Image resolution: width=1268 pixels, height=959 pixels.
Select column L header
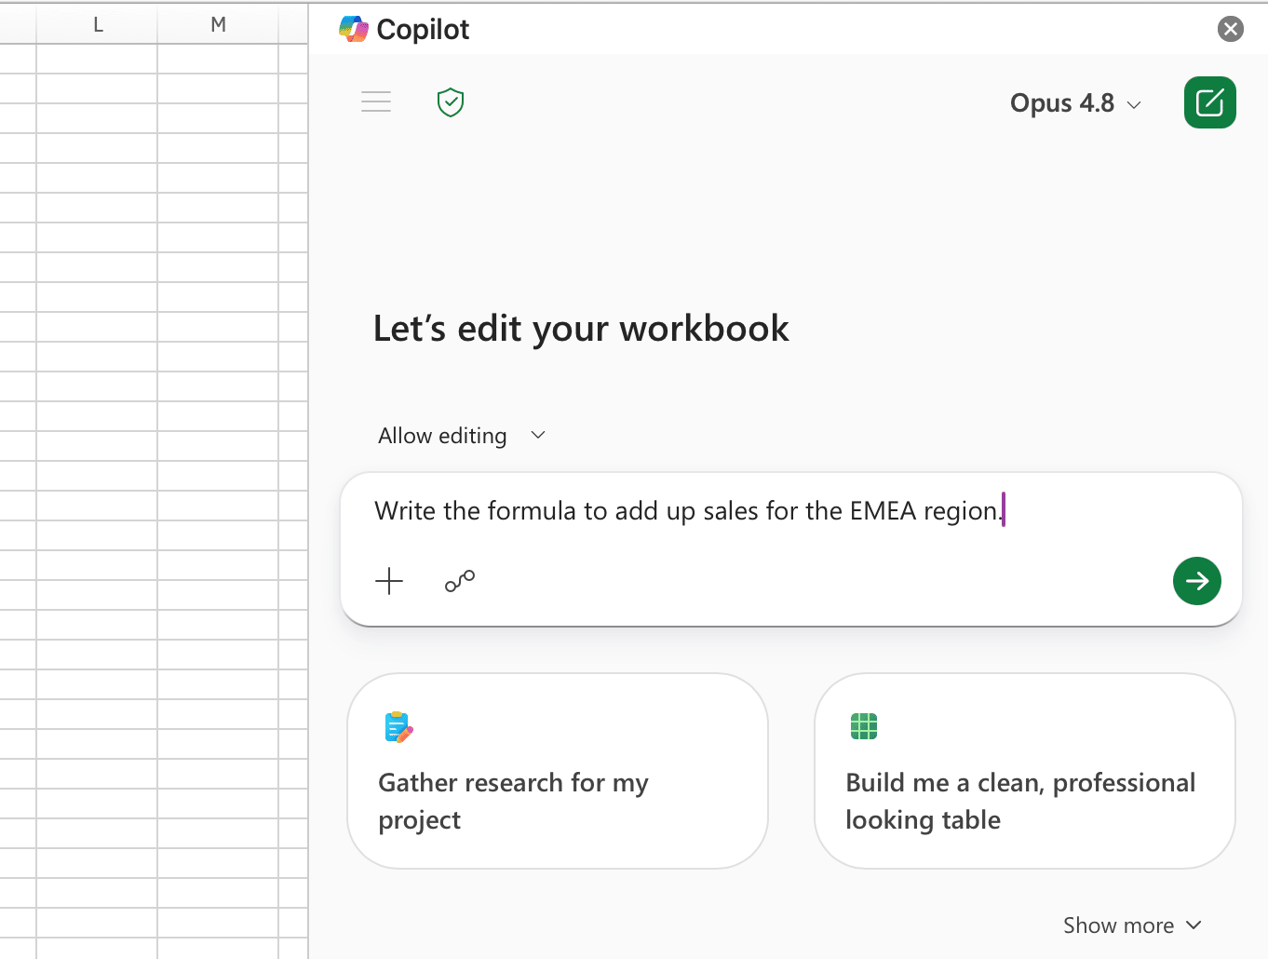point(97,25)
